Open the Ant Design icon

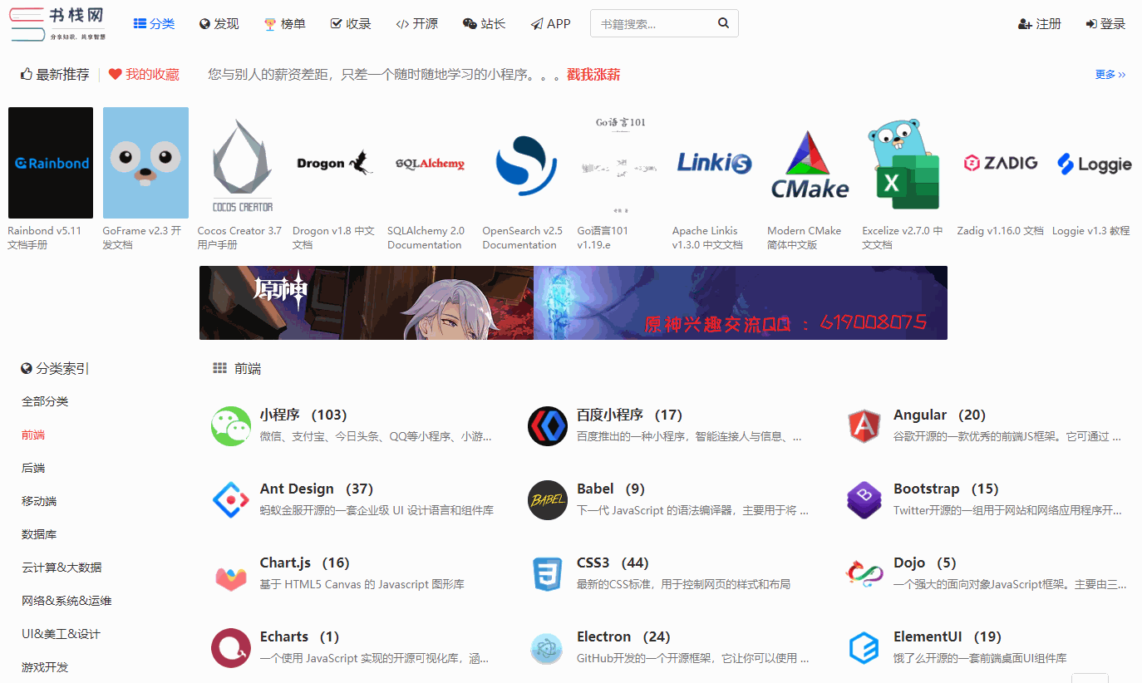[x=230, y=499]
